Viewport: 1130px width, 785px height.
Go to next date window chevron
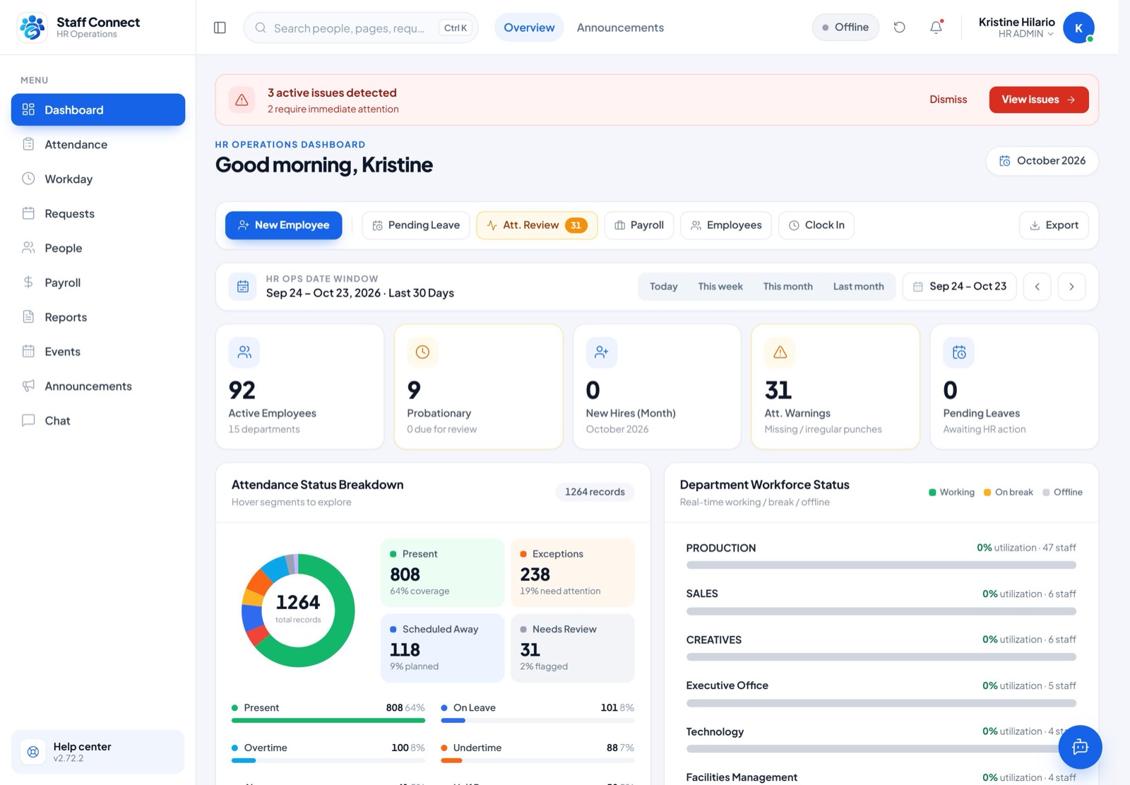point(1071,286)
